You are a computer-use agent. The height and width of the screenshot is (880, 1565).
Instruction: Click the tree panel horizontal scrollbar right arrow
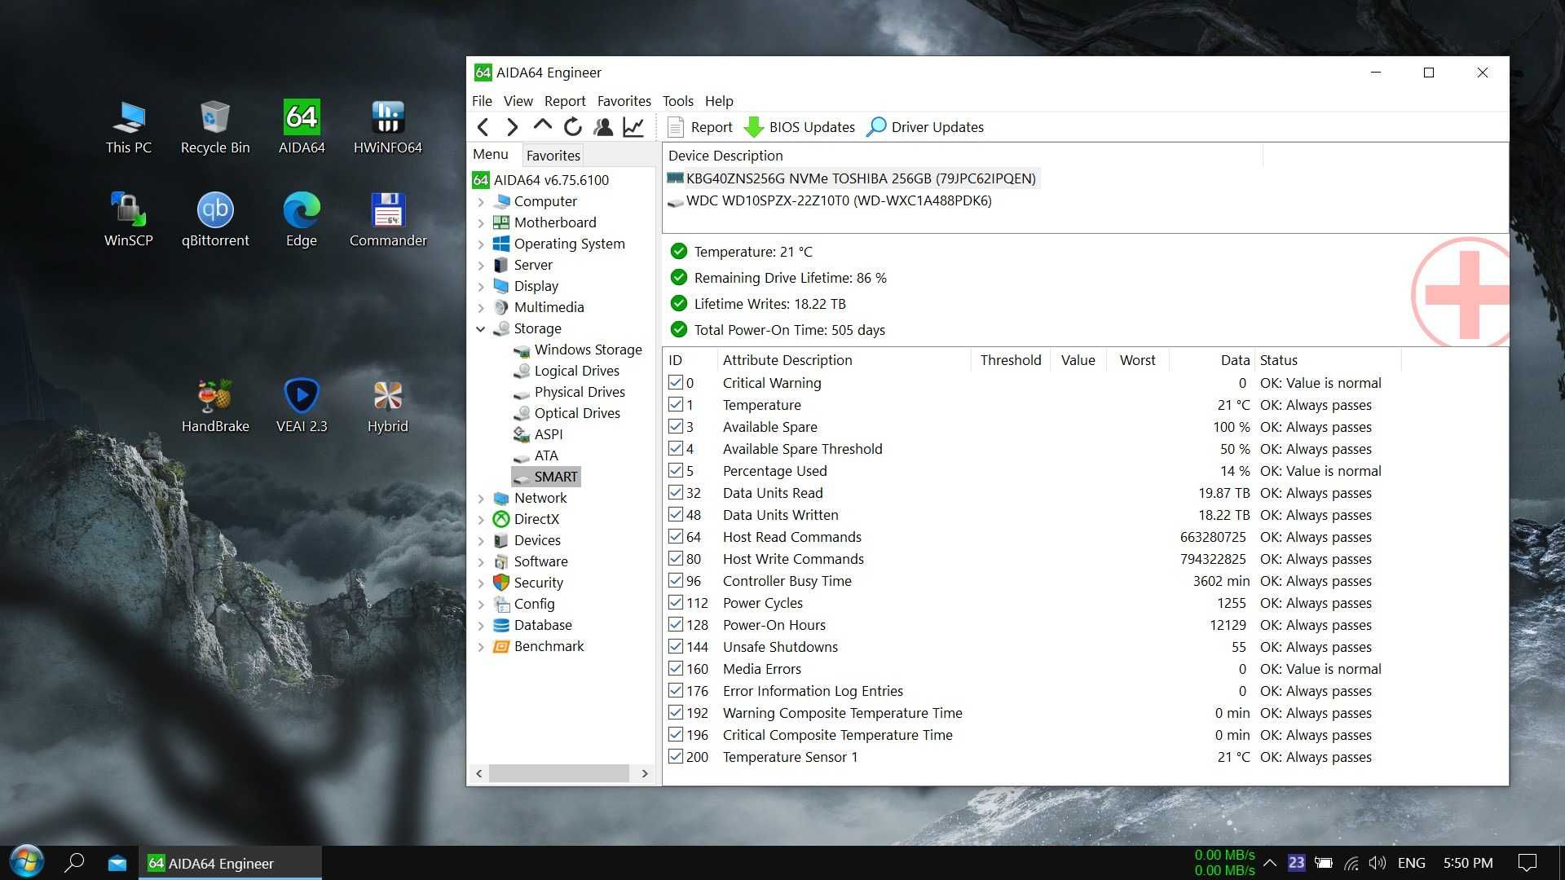[x=645, y=773]
